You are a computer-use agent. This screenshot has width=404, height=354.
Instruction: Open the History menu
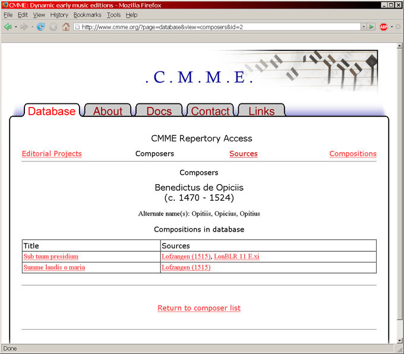point(59,15)
